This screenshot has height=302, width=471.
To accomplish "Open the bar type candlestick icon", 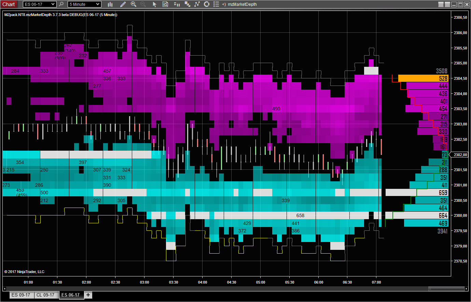I will pyautogui.click(x=110, y=4).
